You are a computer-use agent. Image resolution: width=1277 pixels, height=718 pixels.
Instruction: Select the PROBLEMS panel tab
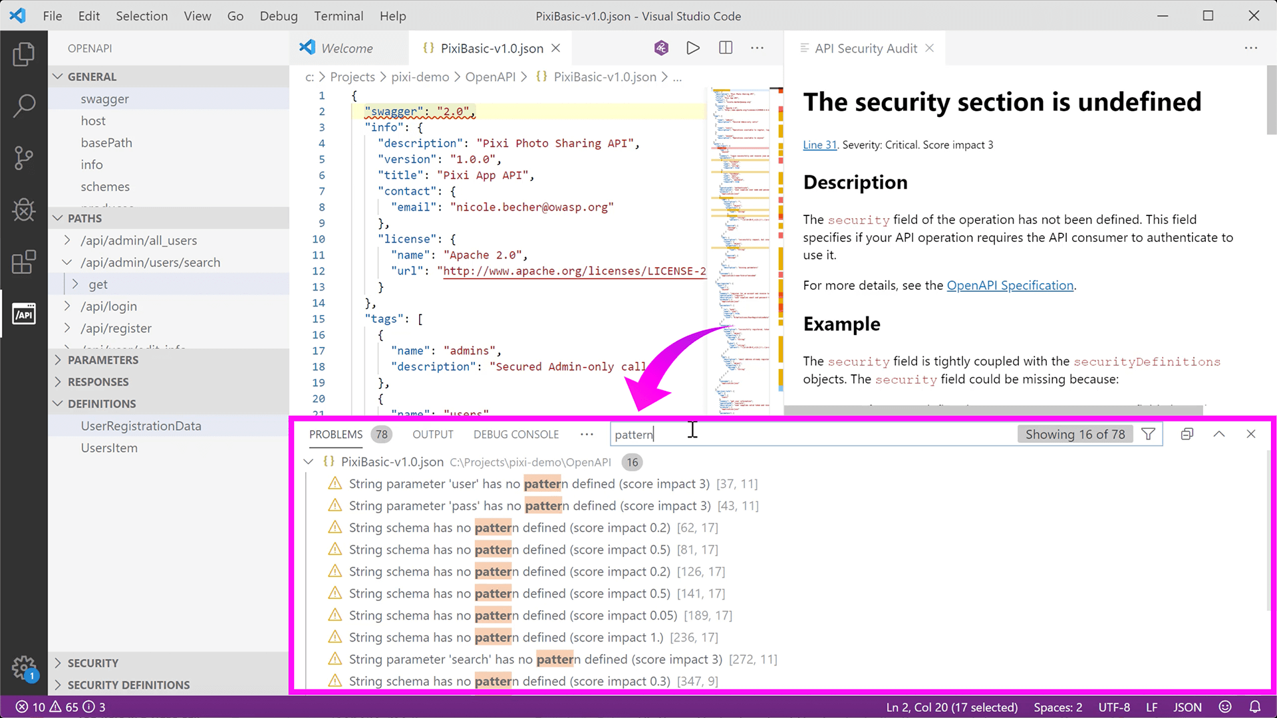(x=336, y=434)
